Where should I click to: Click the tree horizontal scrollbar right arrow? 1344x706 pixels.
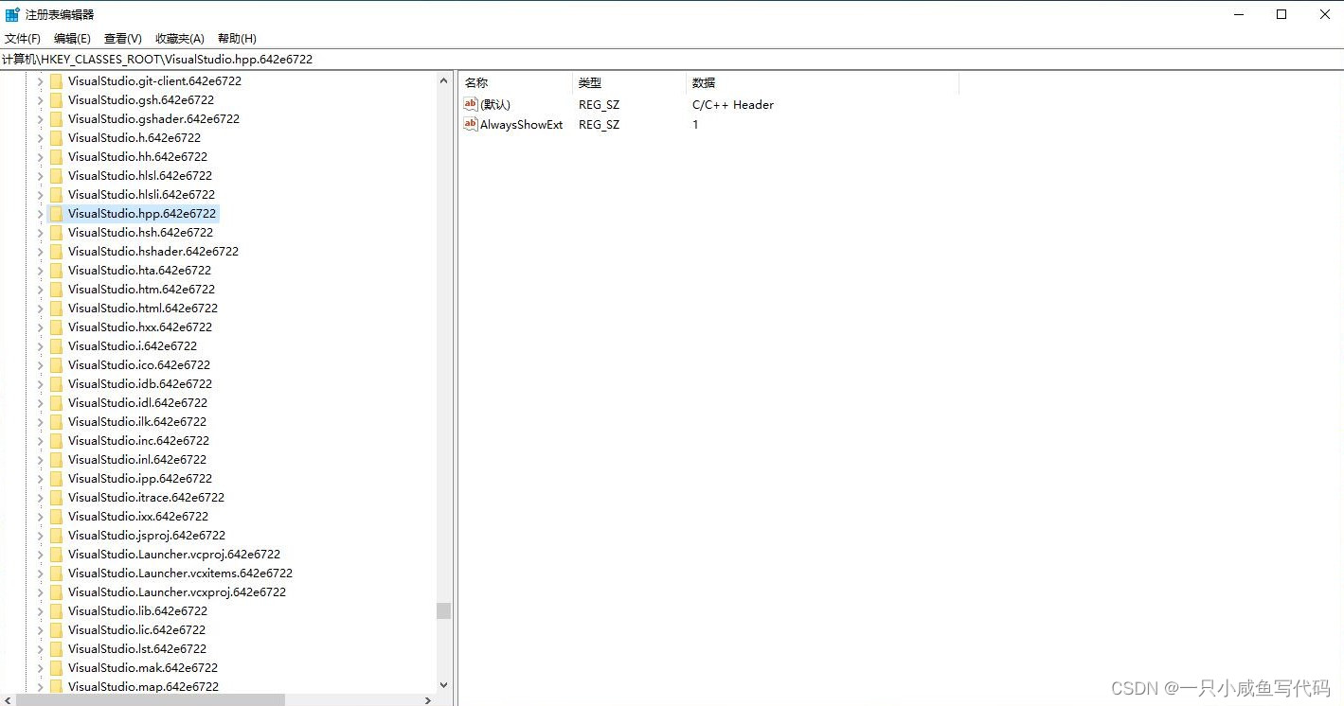pos(428,700)
